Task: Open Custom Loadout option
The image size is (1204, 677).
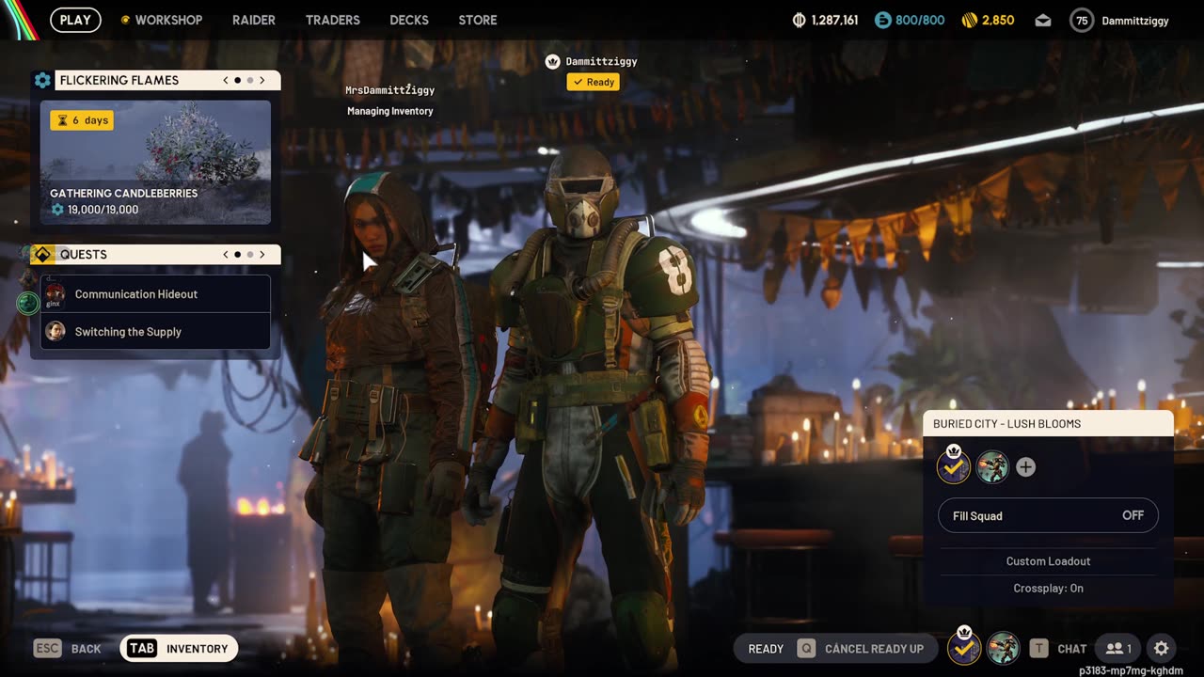Action: [1048, 561]
